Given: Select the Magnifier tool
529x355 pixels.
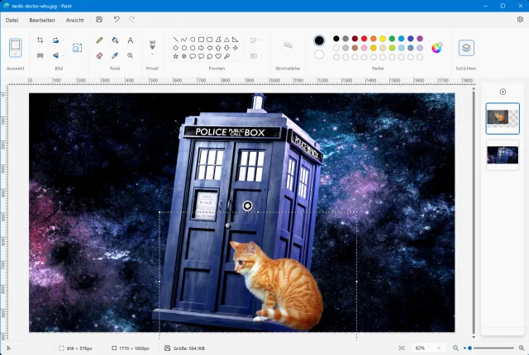Looking at the screenshot, I should coord(131,55).
